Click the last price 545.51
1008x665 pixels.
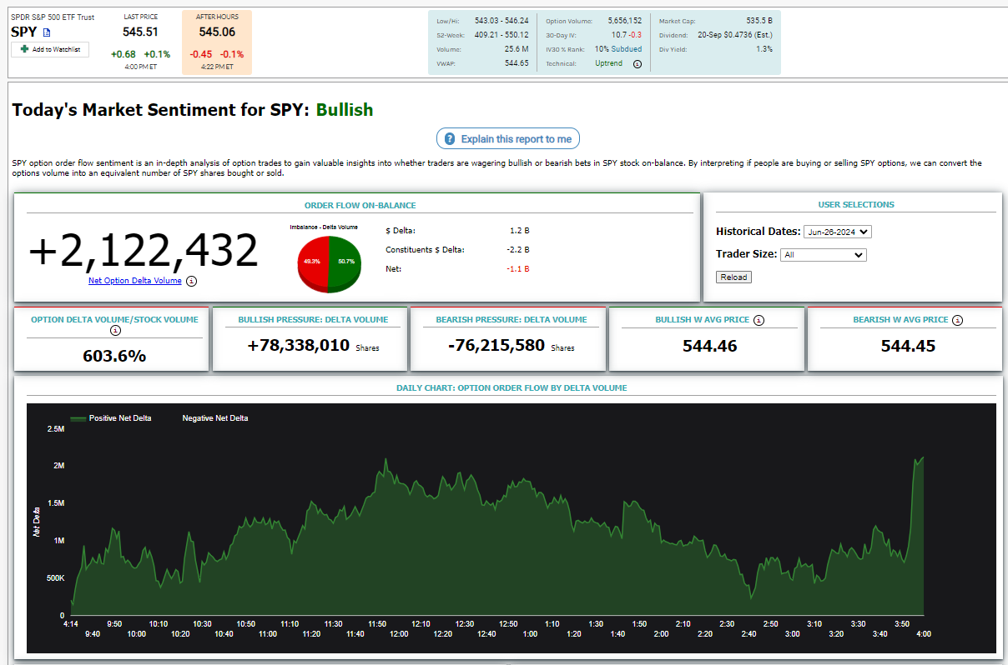coord(140,32)
